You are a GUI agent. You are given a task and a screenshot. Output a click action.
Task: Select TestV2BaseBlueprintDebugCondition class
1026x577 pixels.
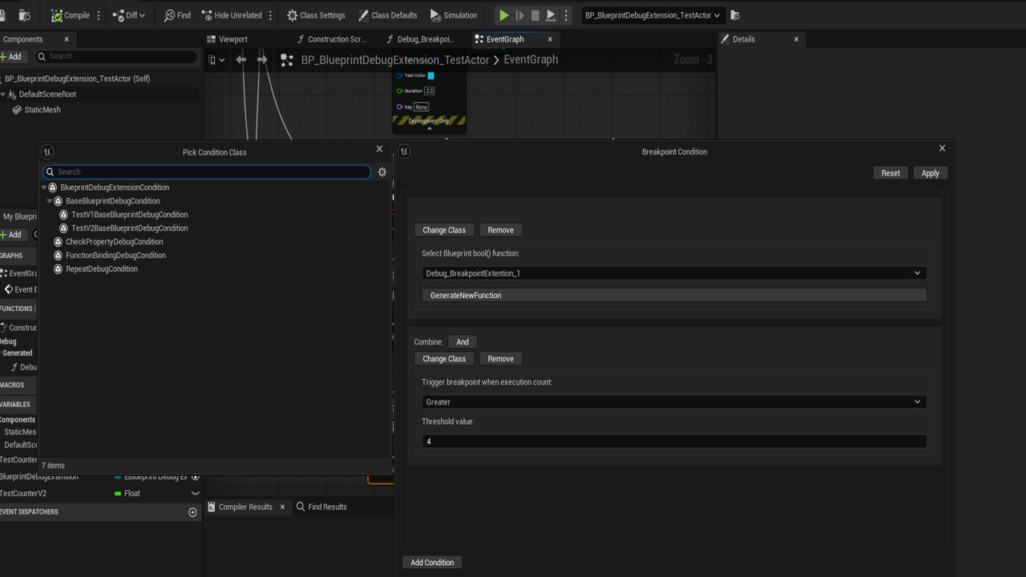pos(129,228)
